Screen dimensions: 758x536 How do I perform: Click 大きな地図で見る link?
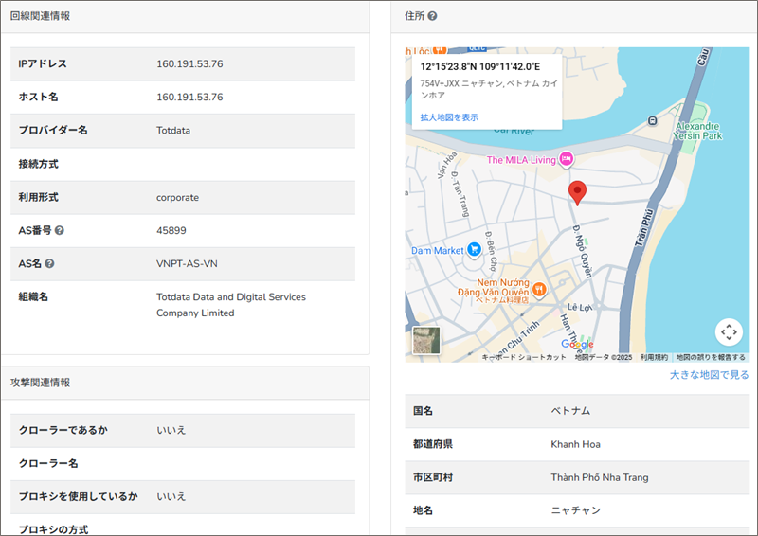709,375
